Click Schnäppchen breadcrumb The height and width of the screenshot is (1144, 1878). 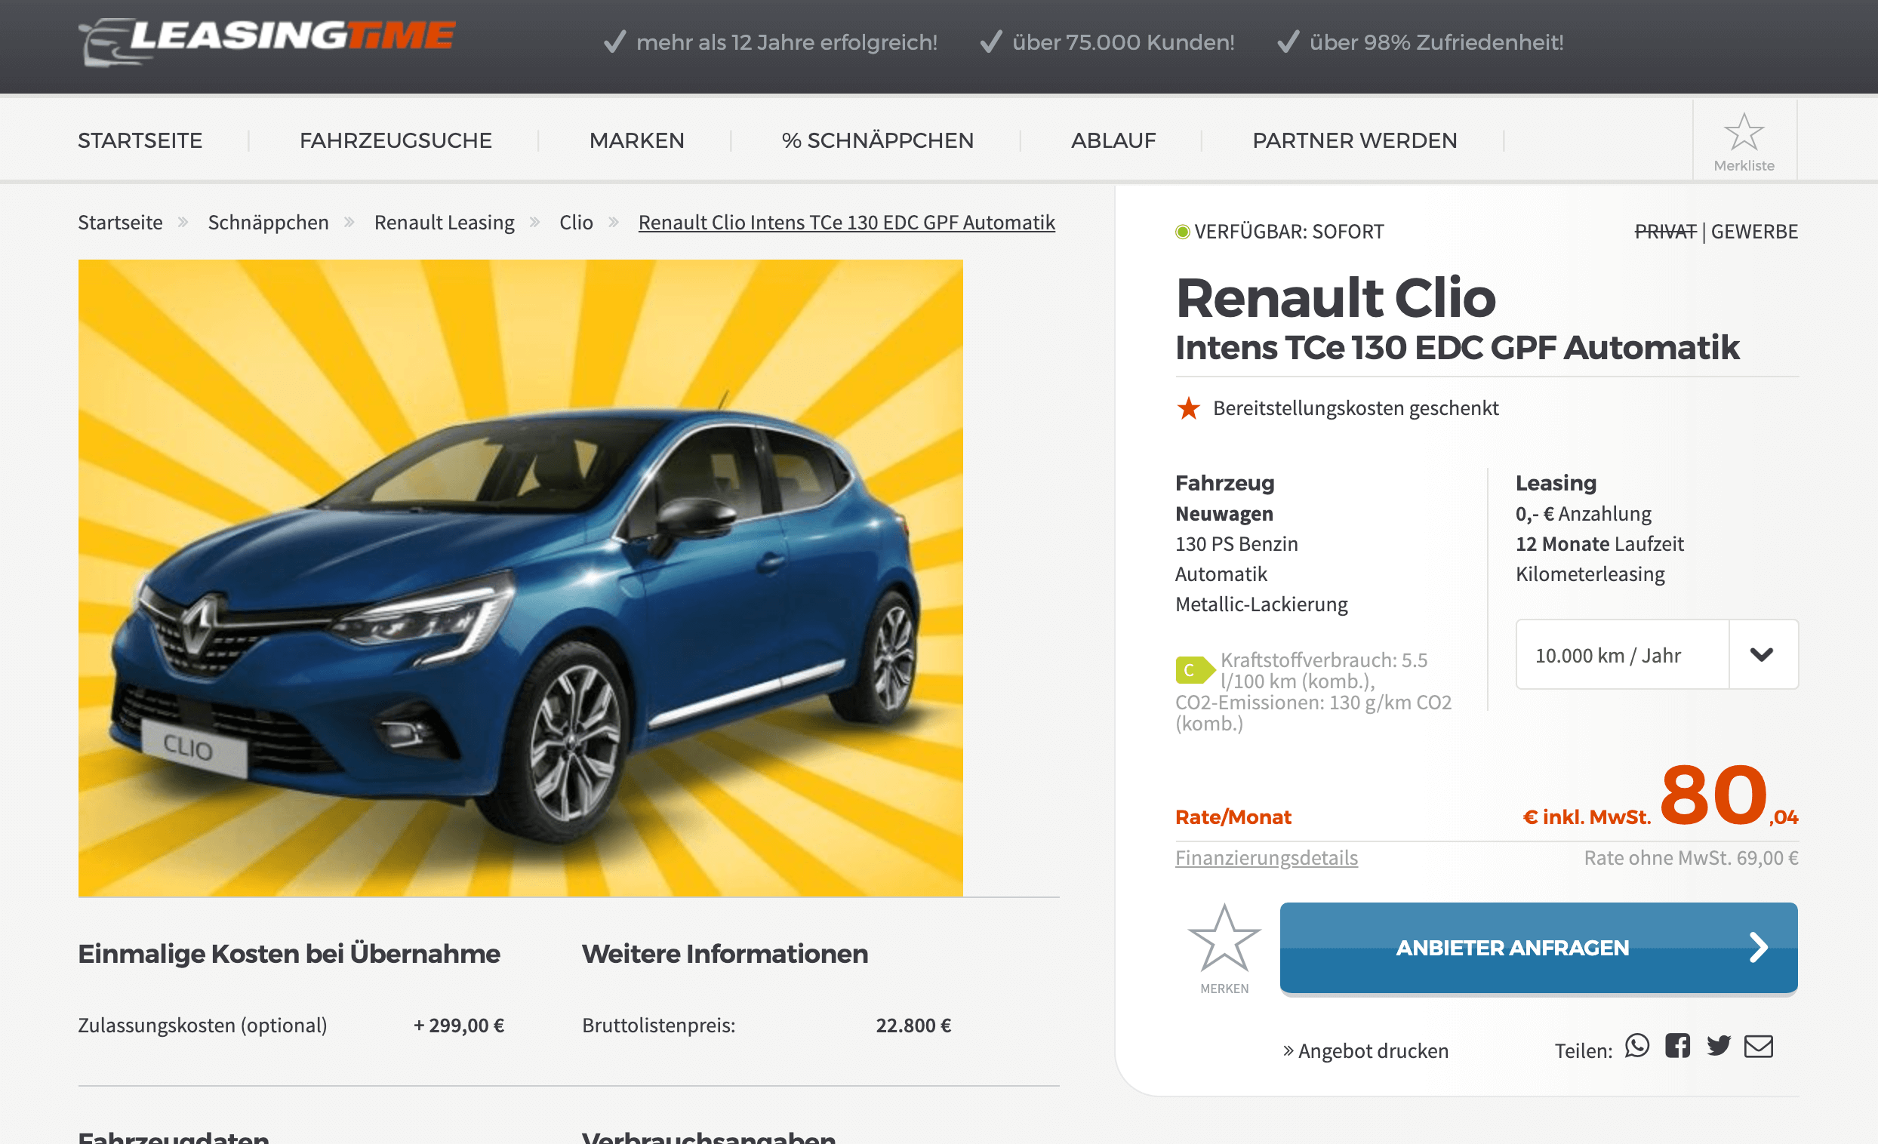point(268,222)
